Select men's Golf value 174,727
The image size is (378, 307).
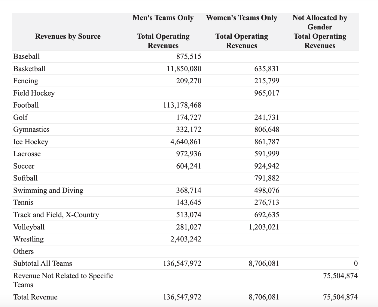tap(188, 117)
